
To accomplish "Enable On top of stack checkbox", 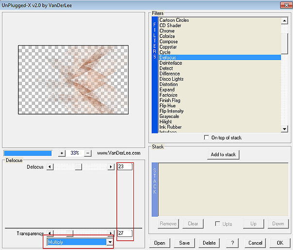I will pyautogui.click(x=207, y=138).
